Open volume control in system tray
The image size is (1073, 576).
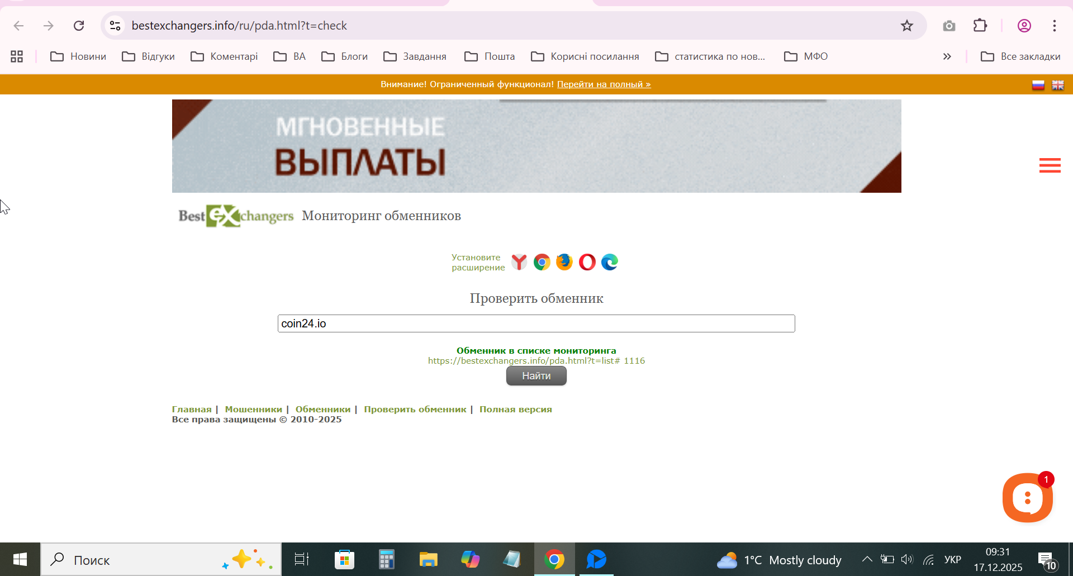(x=906, y=559)
